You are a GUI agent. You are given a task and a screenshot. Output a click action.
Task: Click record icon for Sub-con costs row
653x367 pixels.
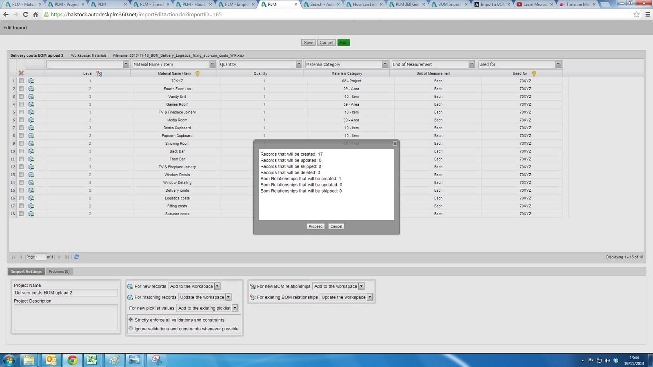(31, 214)
